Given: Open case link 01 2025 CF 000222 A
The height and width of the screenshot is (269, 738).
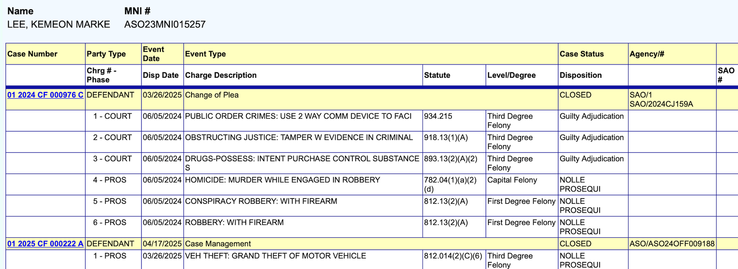Looking at the screenshot, I should point(45,244).
